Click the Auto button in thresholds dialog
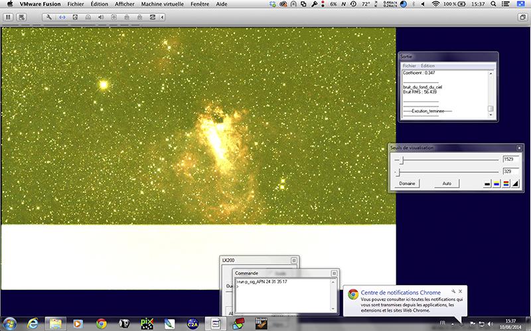The height and width of the screenshot is (331, 531). (x=447, y=183)
